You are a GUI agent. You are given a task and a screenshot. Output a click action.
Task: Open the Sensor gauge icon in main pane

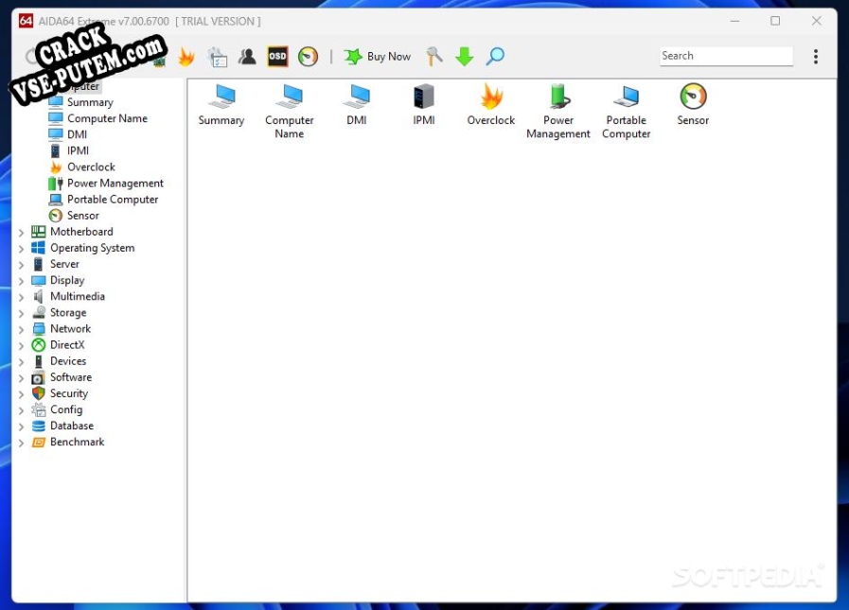pos(693,97)
